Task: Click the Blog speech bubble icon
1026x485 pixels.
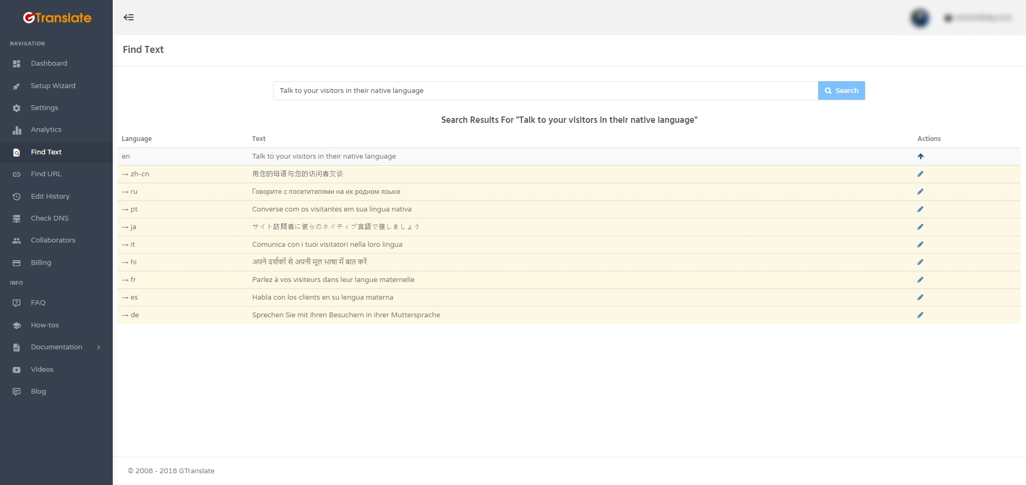Action: (x=17, y=392)
